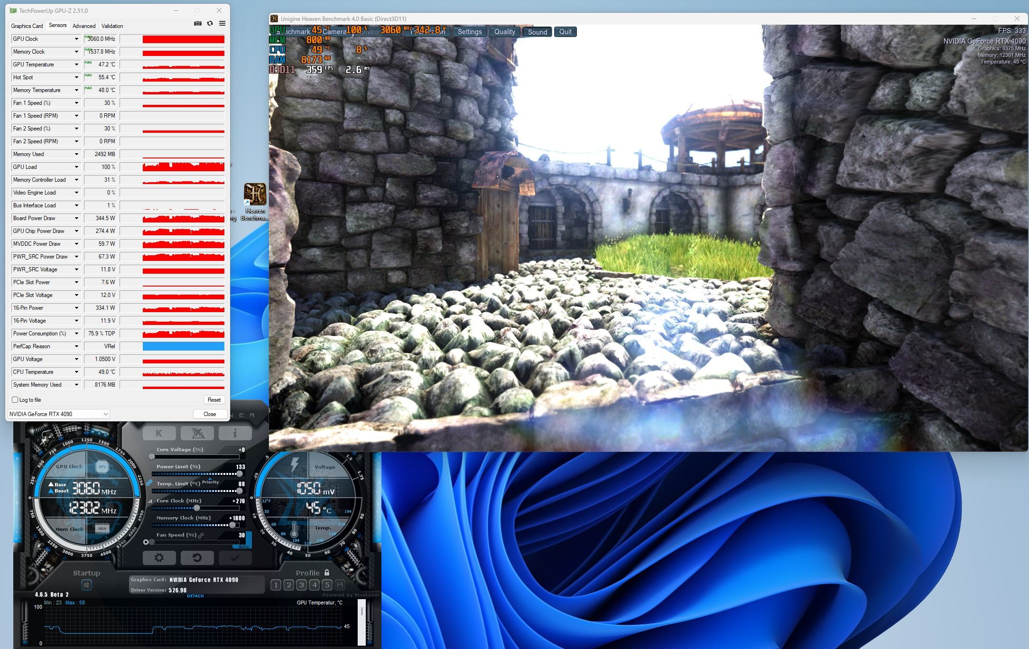The width and height of the screenshot is (1029, 649).
Task: Click the PerfCap Reason blue graph bar
Action: pyautogui.click(x=184, y=346)
